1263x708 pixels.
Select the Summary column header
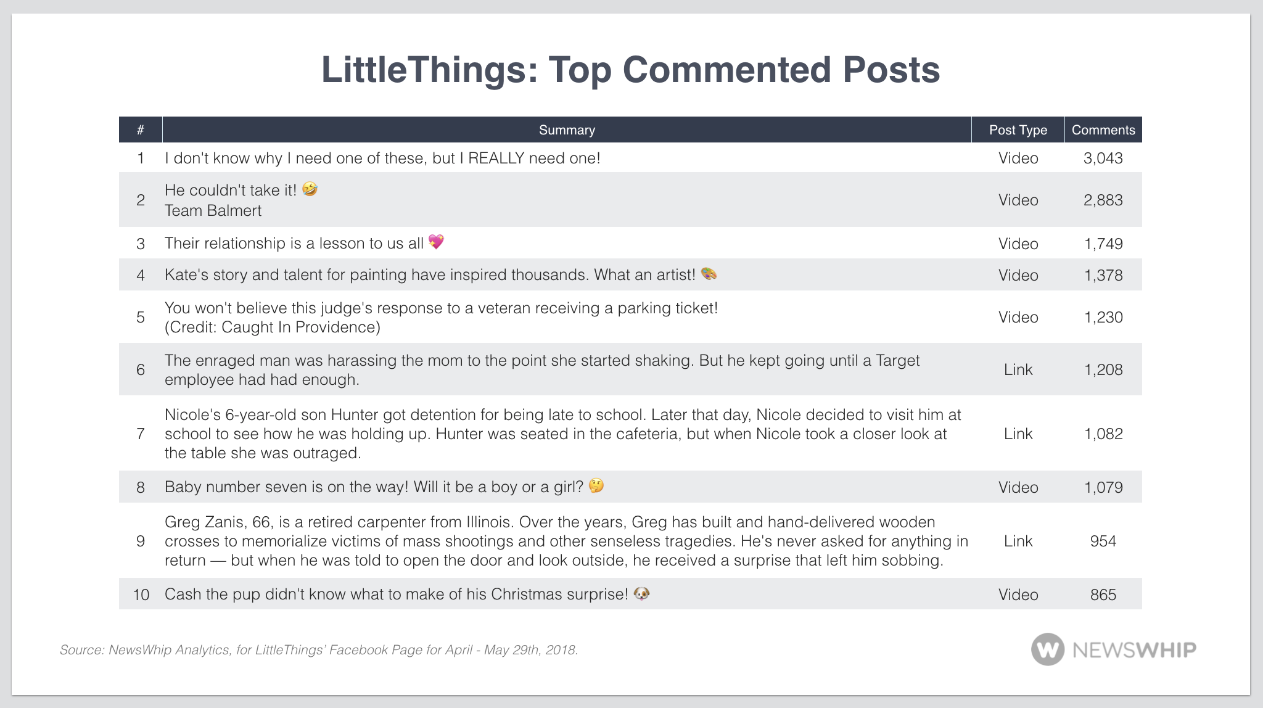(567, 130)
